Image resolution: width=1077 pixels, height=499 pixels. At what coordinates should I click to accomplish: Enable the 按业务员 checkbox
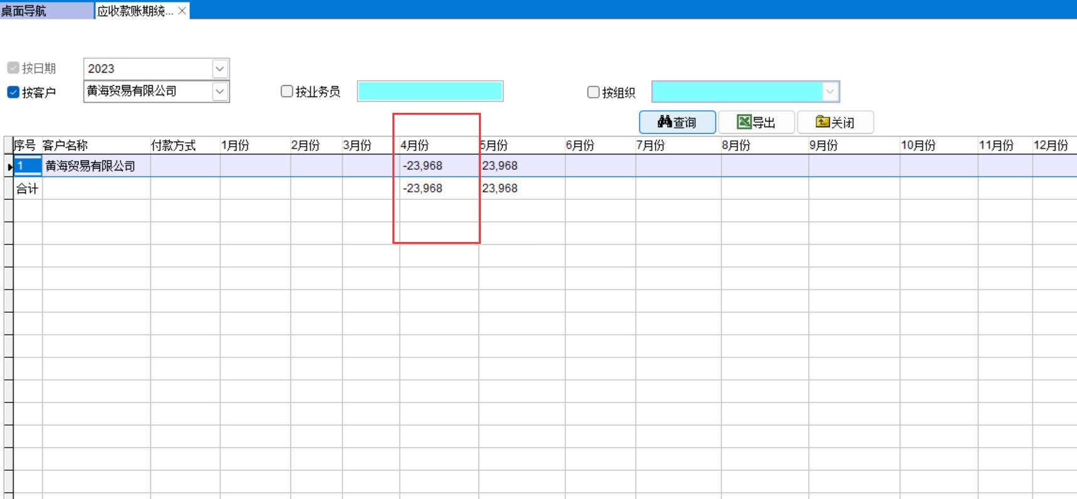click(x=286, y=92)
